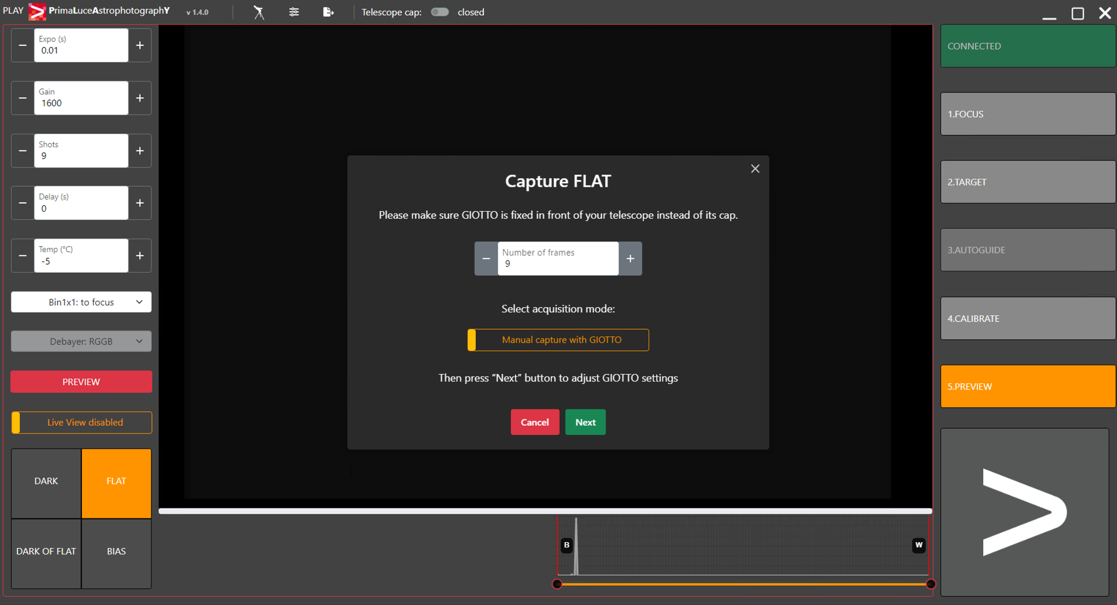Click the white progress bar under image
This screenshot has height=605, width=1117.
pyautogui.click(x=545, y=511)
